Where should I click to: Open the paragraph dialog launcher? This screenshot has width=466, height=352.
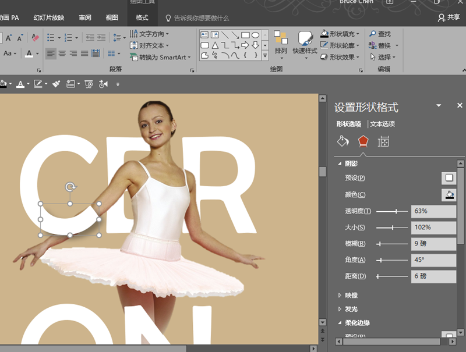(192, 70)
